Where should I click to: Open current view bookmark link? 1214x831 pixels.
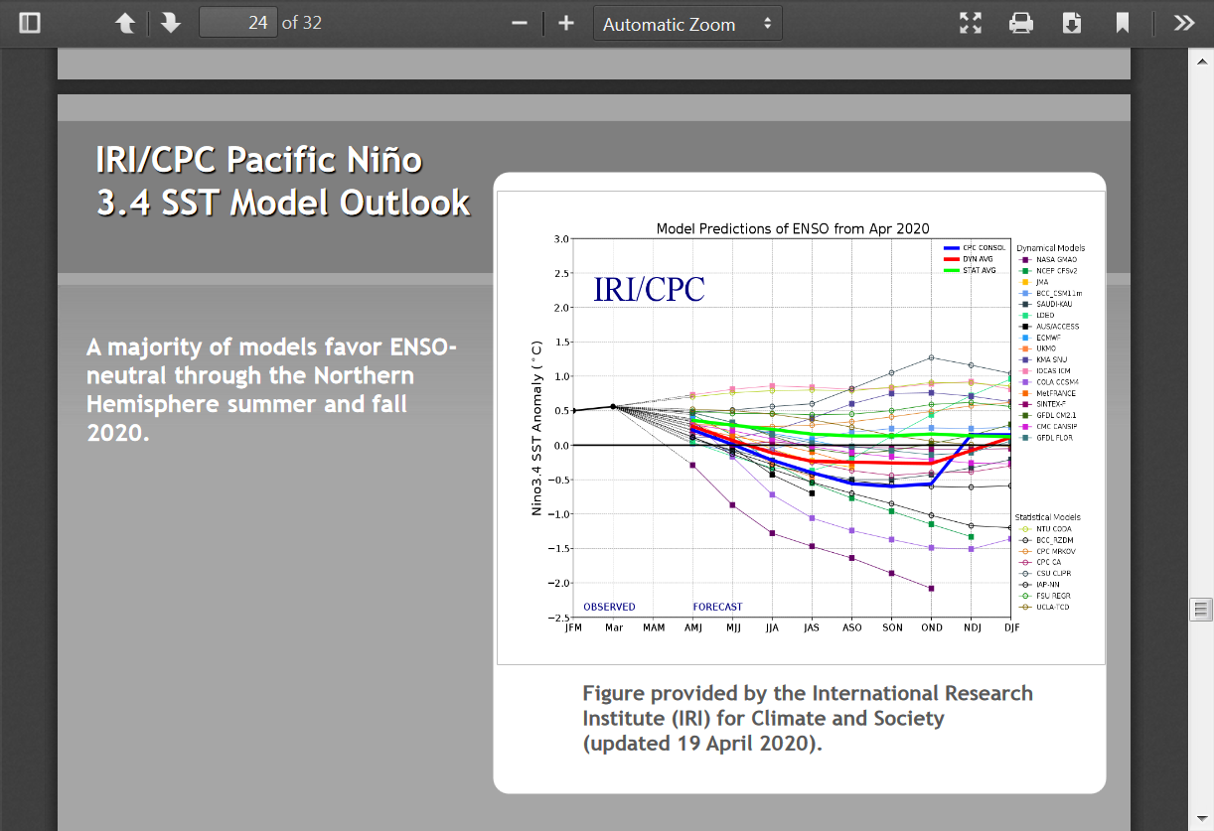1123,23
